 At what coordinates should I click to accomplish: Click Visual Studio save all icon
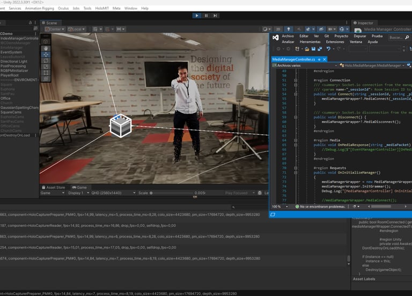point(320,49)
